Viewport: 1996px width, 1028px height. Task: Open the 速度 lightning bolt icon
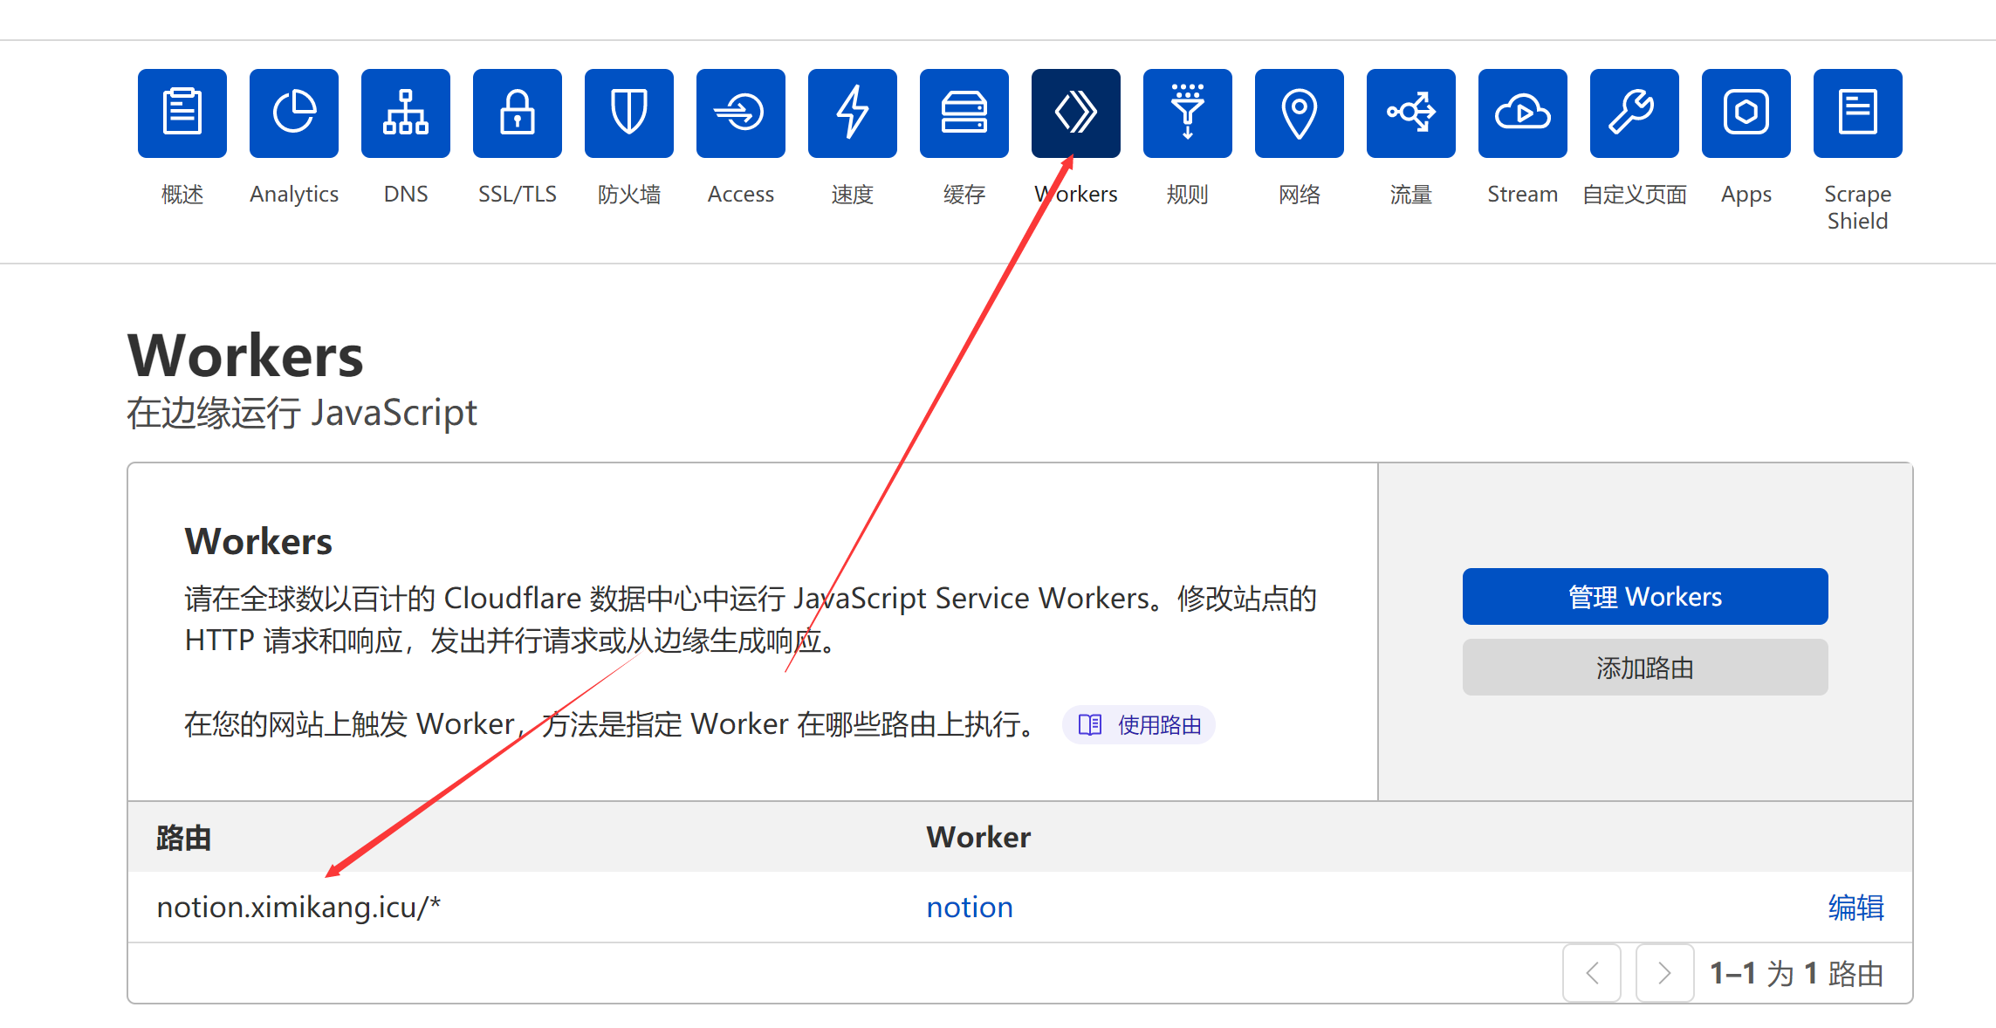[x=853, y=113]
